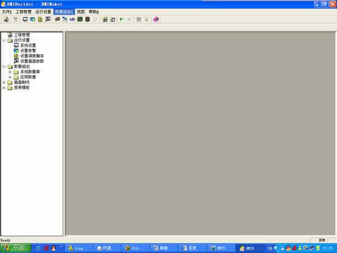Expand the 系统数据库 tree folder
This screenshot has height=253, width=337.
10,72
